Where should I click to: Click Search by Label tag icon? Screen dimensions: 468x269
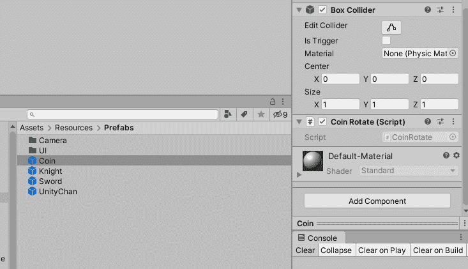point(244,114)
